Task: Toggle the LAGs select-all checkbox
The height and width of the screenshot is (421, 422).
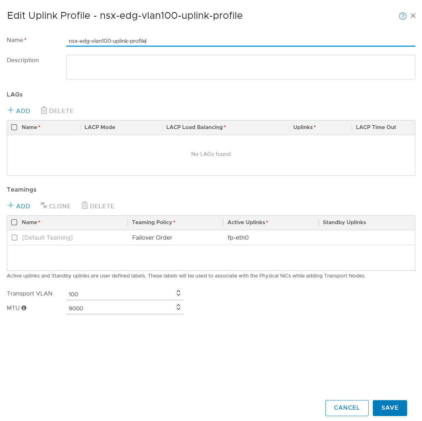Action: [x=14, y=127]
